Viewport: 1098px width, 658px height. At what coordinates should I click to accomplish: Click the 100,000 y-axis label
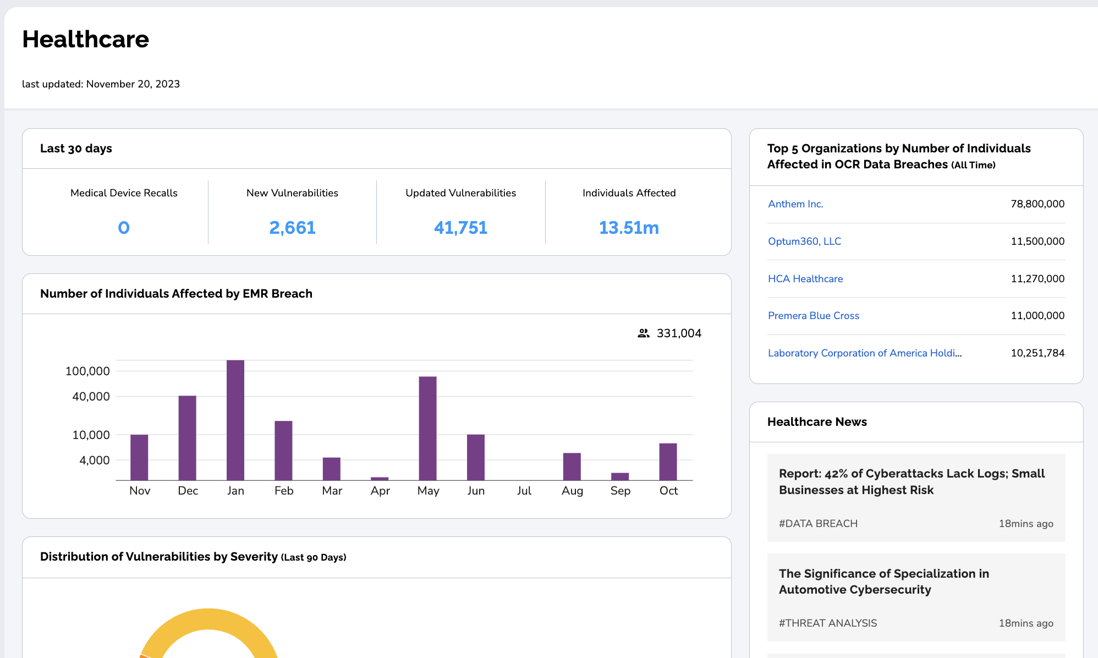[87, 371]
